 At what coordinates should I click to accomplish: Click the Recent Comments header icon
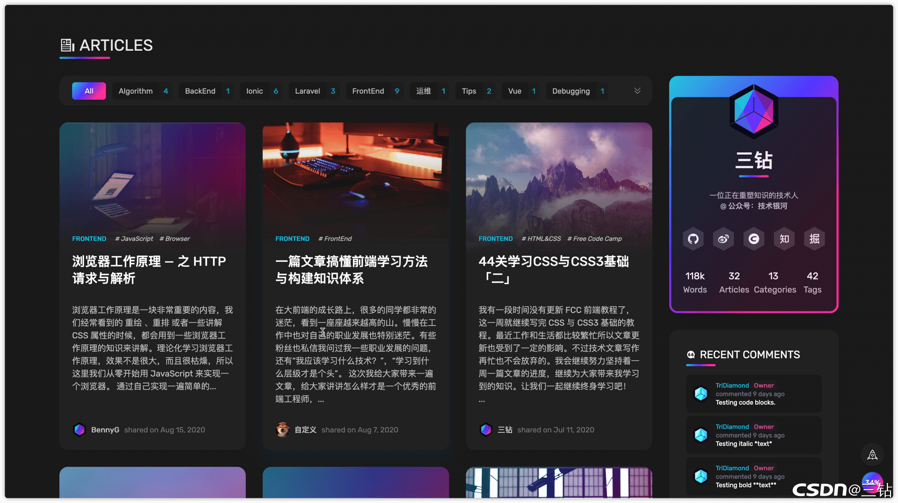(691, 355)
